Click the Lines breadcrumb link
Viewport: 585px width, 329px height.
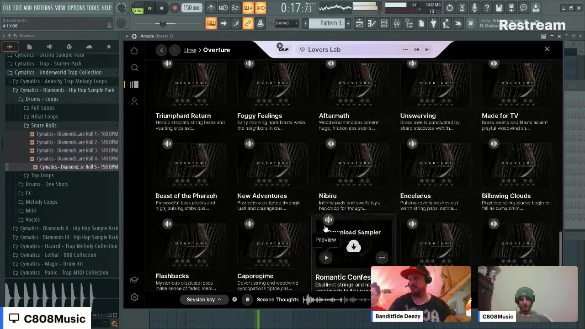190,50
